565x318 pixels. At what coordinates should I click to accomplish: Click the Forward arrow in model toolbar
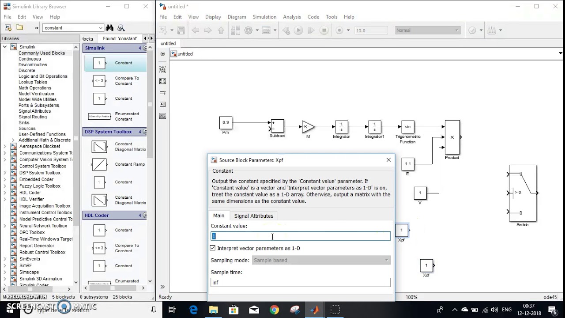point(208,30)
